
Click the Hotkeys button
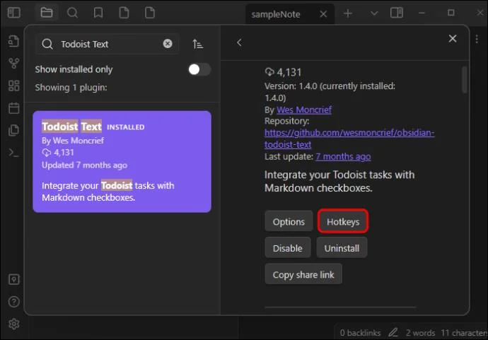click(343, 221)
